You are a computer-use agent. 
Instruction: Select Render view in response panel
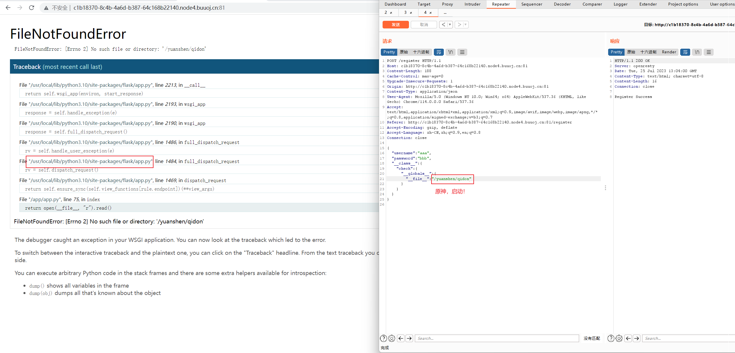[x=669, y=52]
